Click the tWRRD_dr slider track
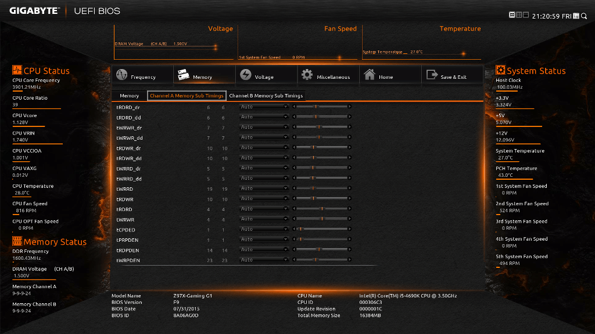The image size is (595, 334). pyautogui.click(x=322, y=168)
